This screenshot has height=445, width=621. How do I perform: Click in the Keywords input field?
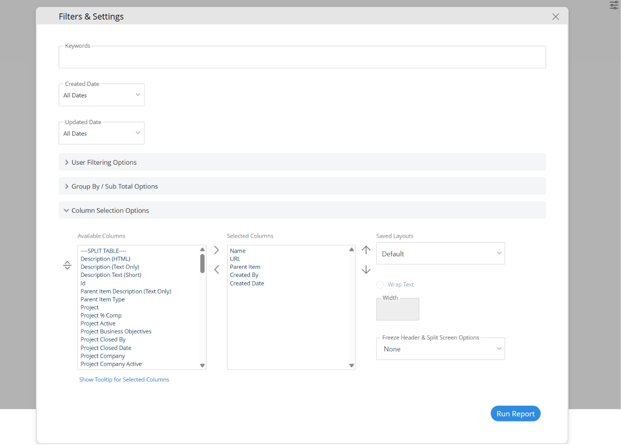pos(302,57)
